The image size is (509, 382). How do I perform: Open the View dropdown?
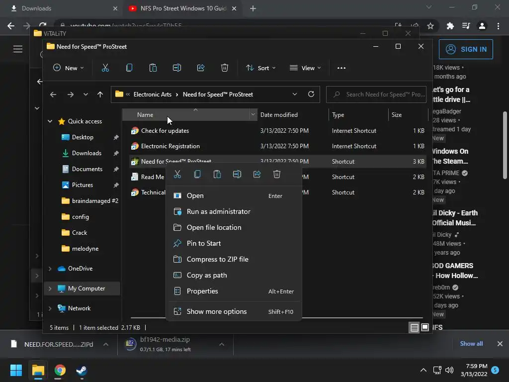tap(305, 68)
